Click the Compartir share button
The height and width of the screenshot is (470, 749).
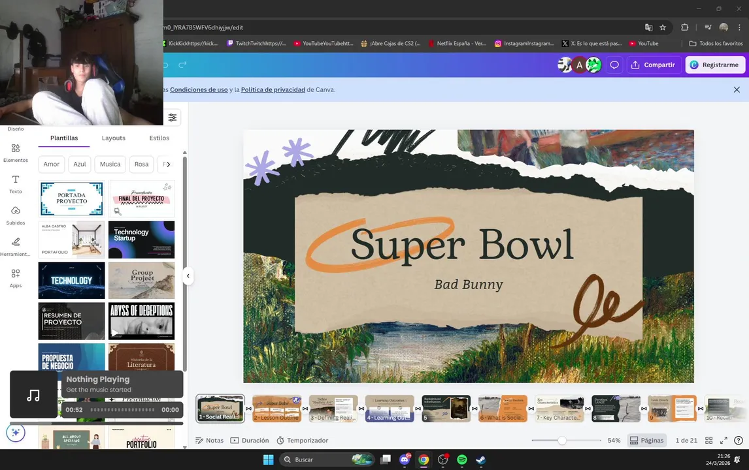[x=654, y=65]
